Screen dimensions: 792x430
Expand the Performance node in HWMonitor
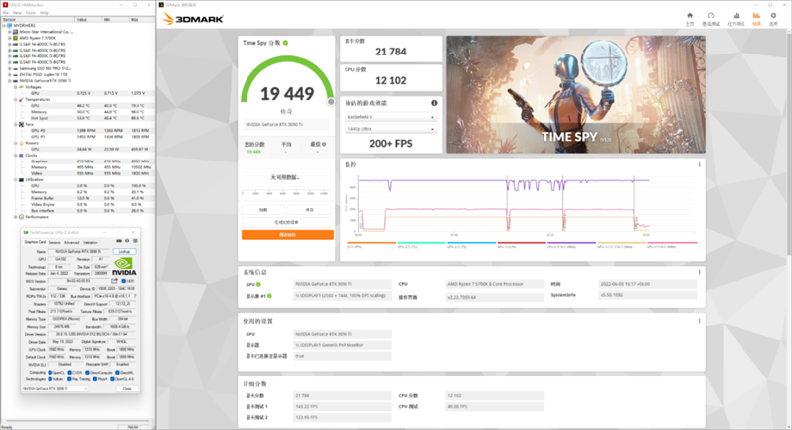click(x=15, y=217)
